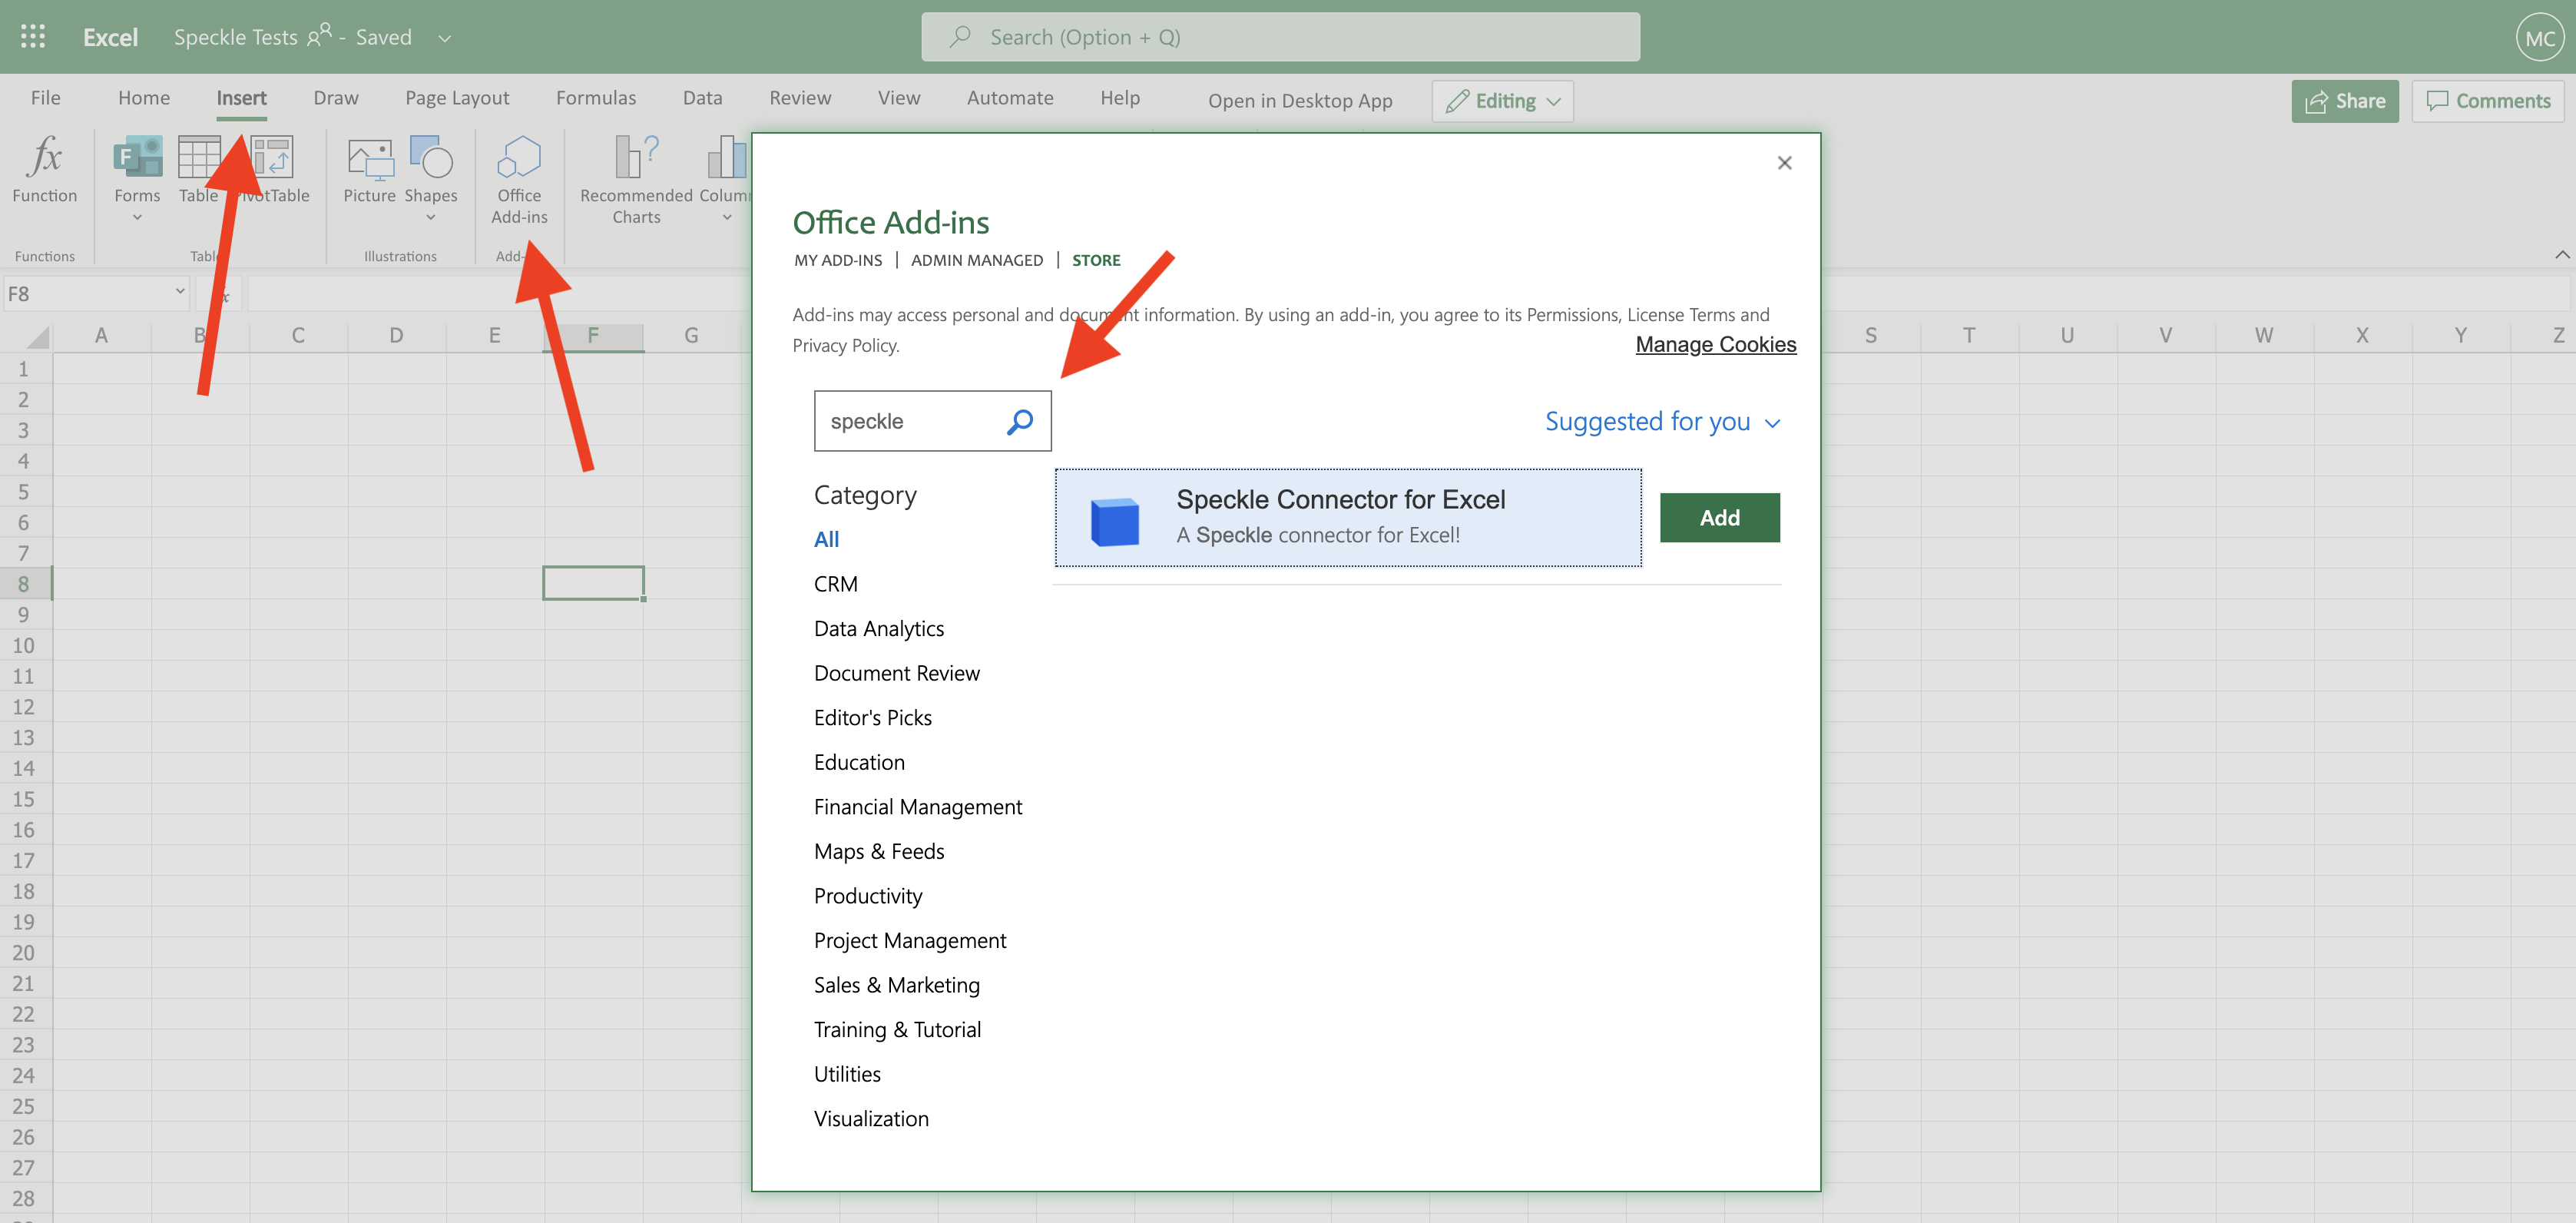2576x1223 pixels.
Task: Open the Name Box dropdown arrow
Action: (x=180, y=291)
